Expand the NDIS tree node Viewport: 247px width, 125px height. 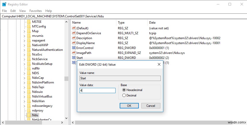coord(25,73)
